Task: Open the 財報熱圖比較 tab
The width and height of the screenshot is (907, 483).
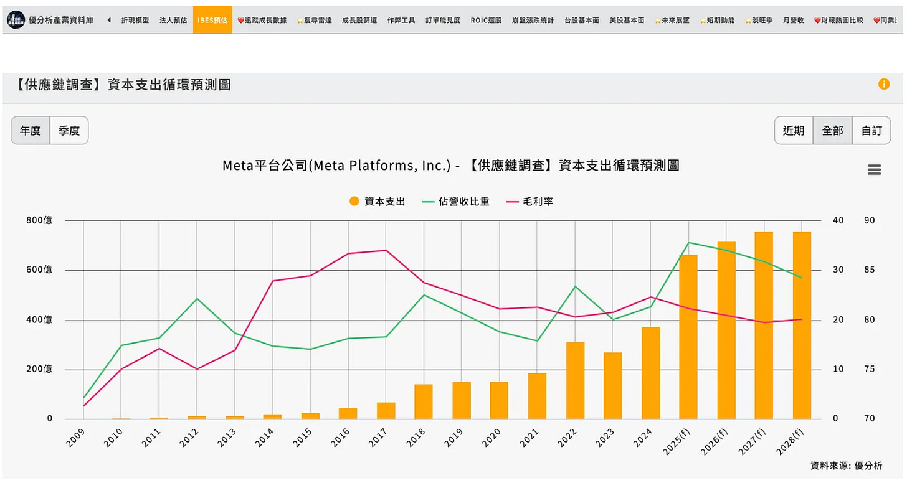Action: pos(838,21)
